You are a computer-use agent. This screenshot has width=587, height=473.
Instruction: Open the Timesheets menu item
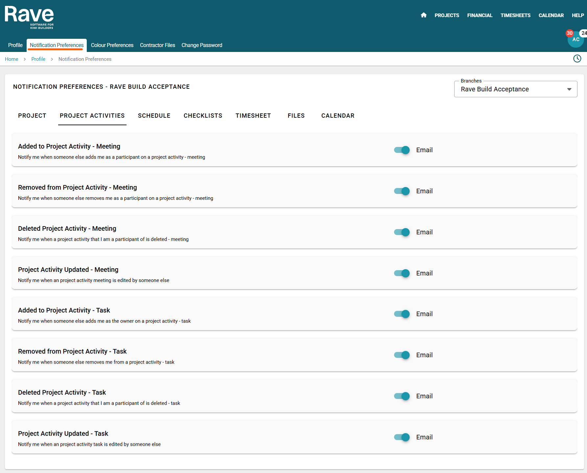point(515,15)
